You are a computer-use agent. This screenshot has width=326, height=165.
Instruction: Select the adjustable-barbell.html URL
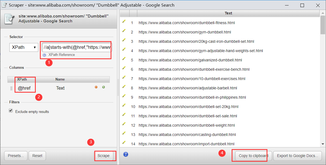(188, 88)
